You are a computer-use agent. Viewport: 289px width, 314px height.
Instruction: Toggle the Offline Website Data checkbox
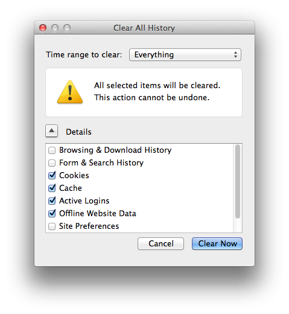click(52, 213)
